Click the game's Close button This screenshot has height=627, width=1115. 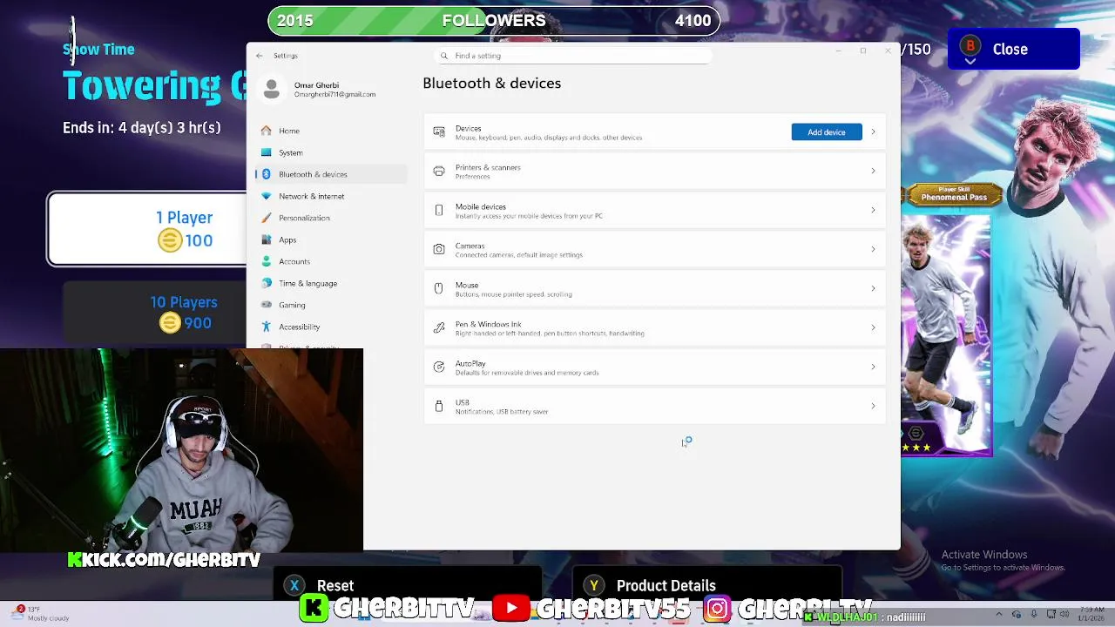pyautogui.click(x=1013, y=49)
